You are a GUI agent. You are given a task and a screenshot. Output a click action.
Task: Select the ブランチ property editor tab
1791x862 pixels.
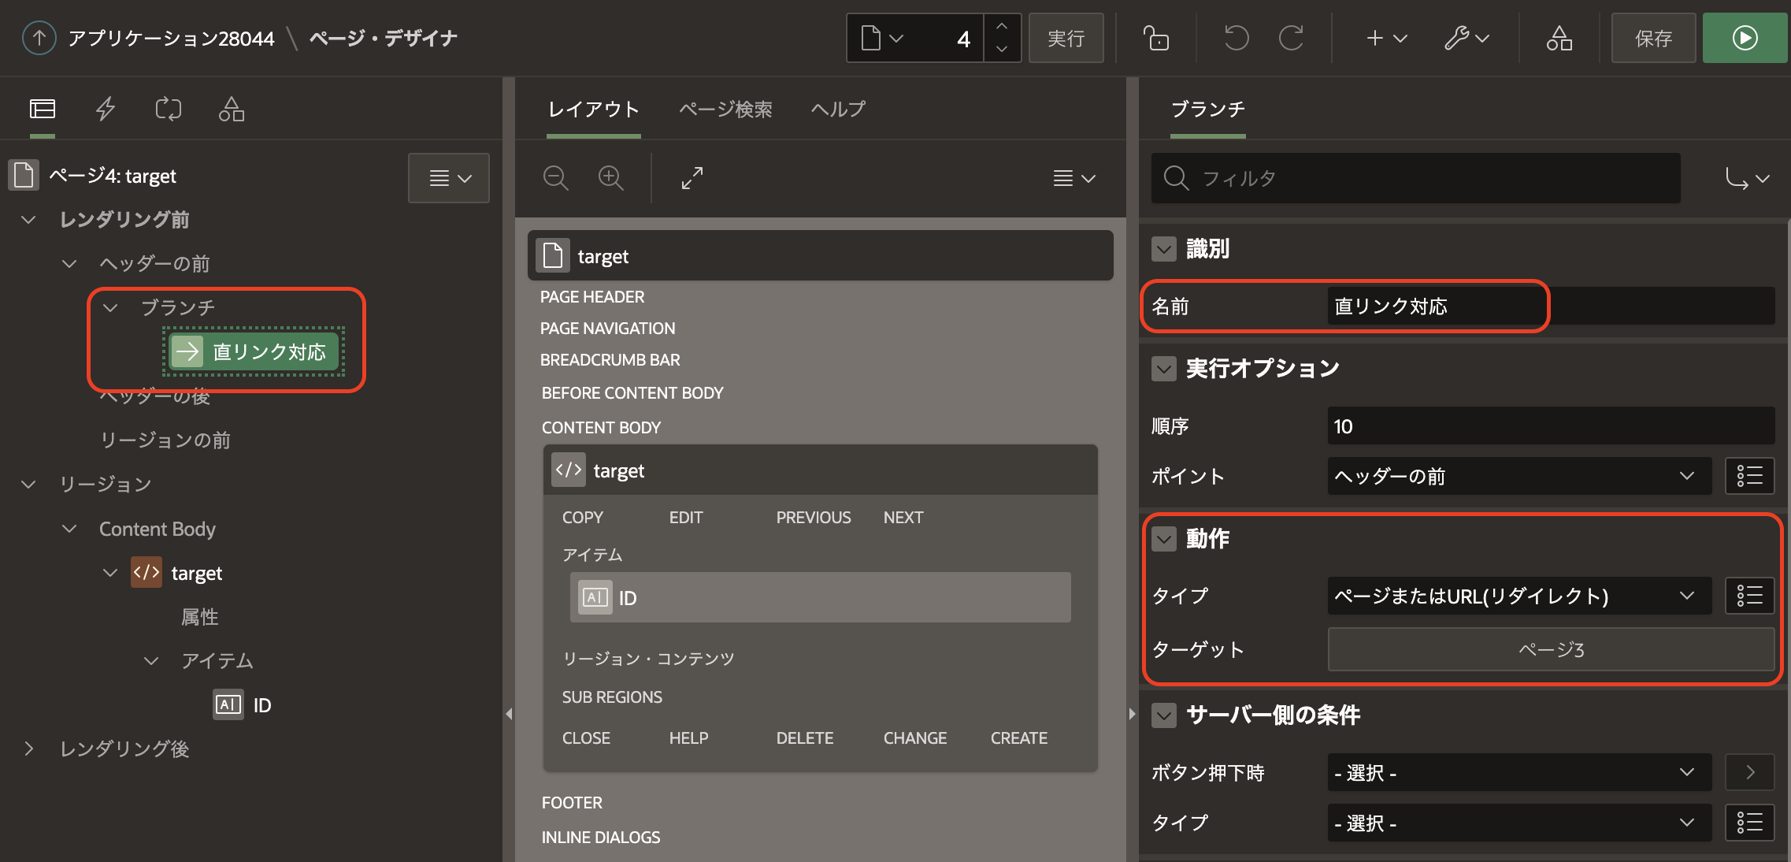[x=1207, y=109]
